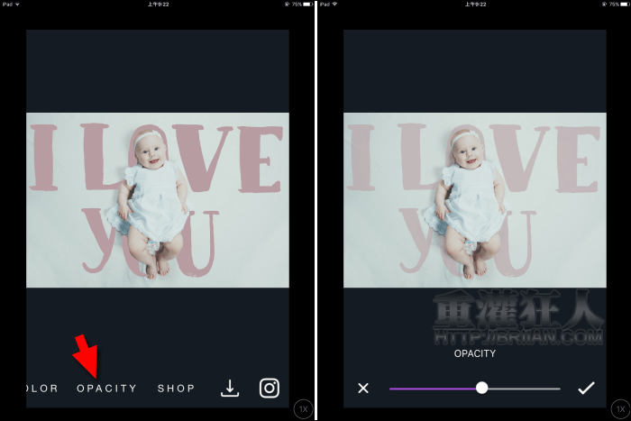Open the SHOP option in the toolbar

(x=177, y=389)
